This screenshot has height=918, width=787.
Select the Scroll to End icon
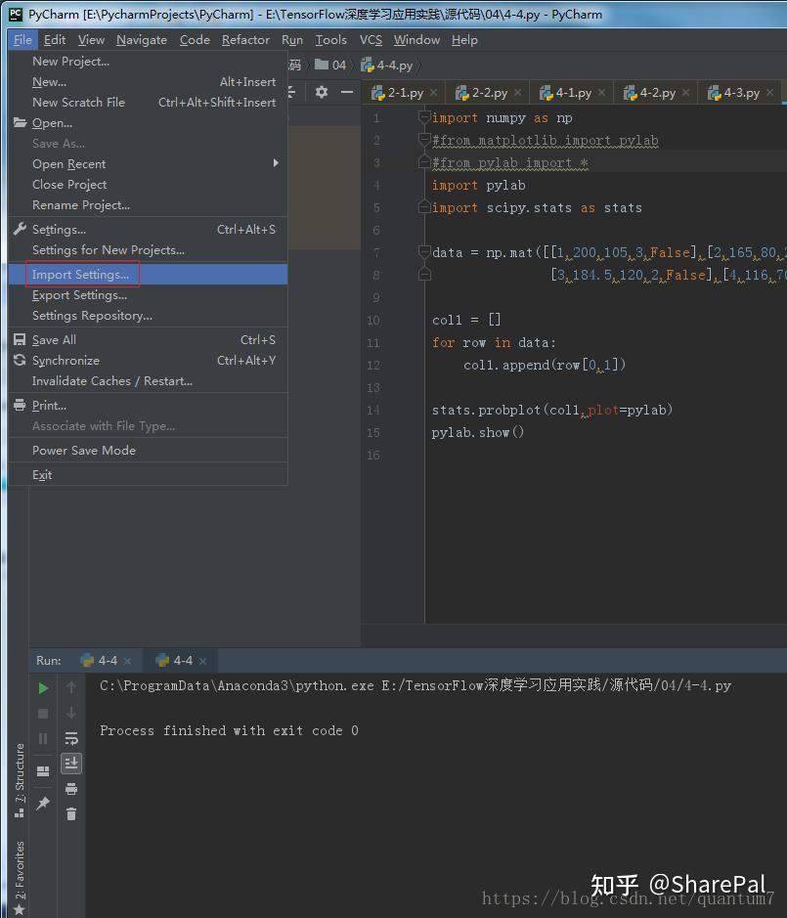pos(70,764)
